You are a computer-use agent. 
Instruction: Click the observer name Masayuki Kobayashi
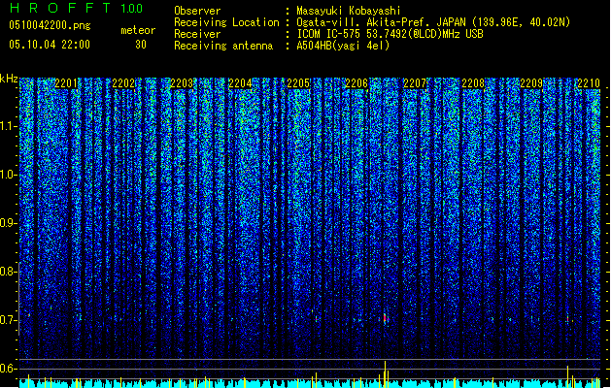coord(349,11)
